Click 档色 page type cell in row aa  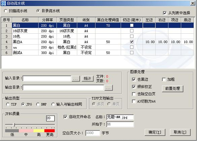(67, 47)
